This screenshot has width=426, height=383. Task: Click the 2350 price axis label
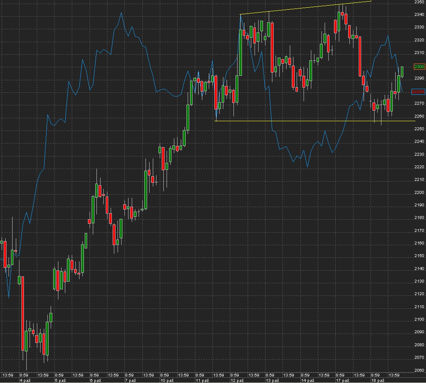click(419, 2)
